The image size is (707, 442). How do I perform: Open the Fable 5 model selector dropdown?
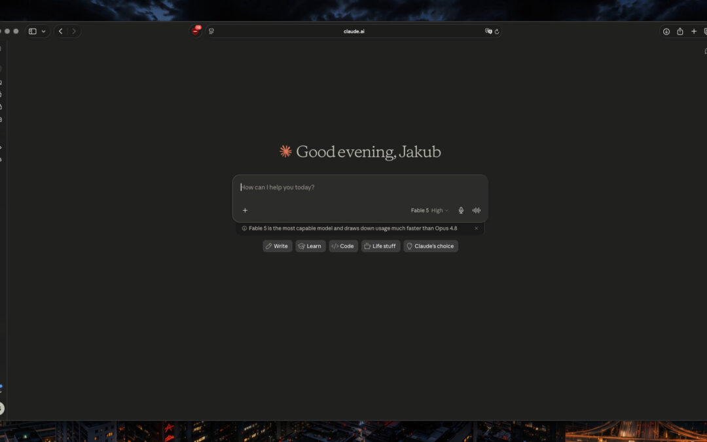(x=429, y=210)
